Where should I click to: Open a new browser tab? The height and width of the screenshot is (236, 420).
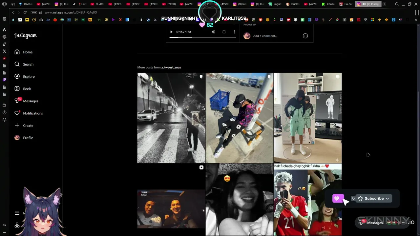point(384,4)
